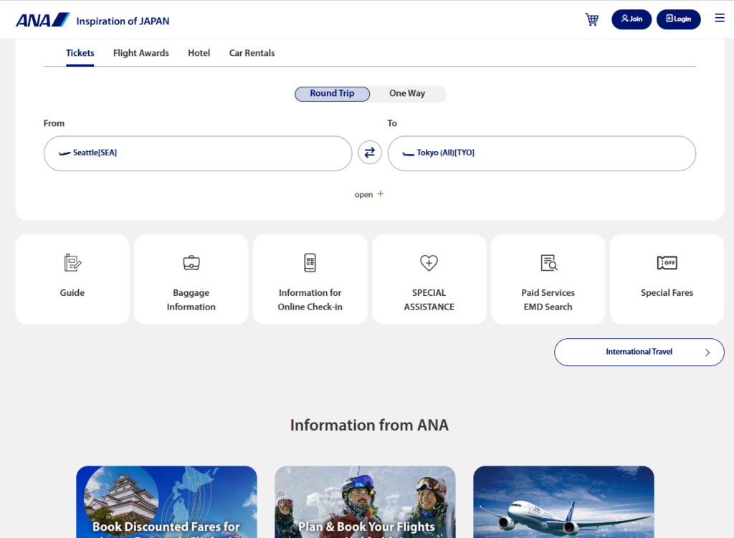The width and height of the screenshot is (734, 538).
Task: Click the Guide document icon
Action: 72,263
